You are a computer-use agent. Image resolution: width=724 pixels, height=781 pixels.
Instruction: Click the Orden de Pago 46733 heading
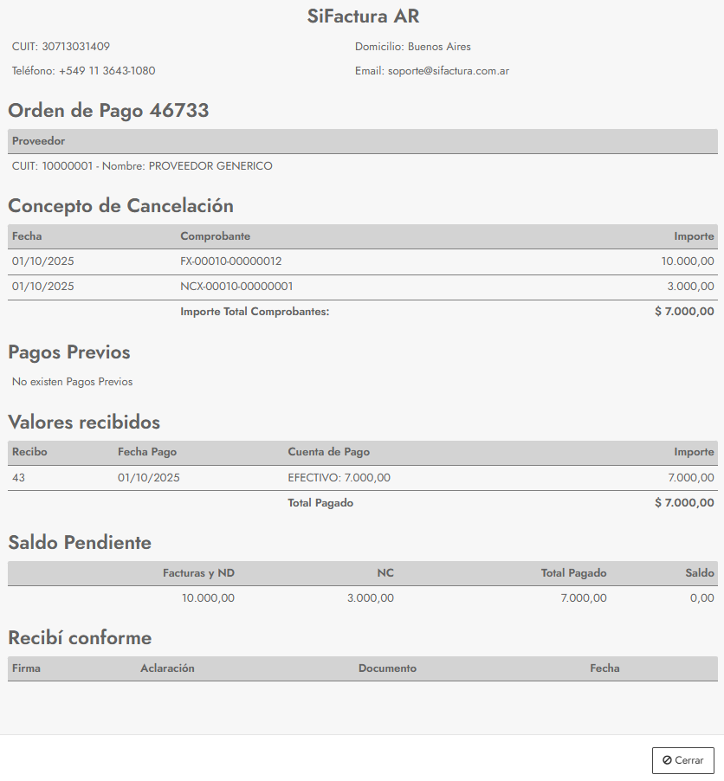108,111
